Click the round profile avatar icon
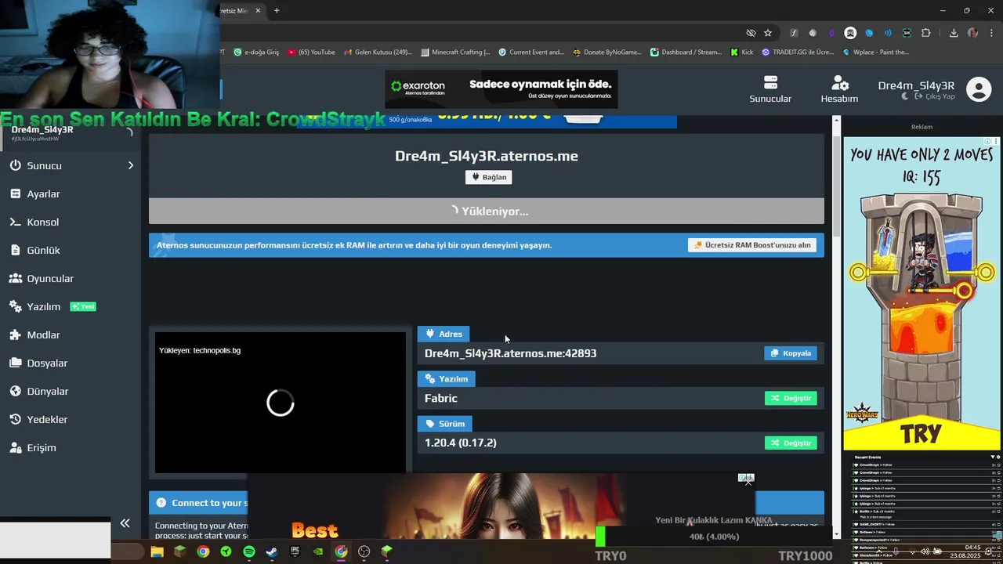Screen dimensions: 1003x564 click(979, 89)
